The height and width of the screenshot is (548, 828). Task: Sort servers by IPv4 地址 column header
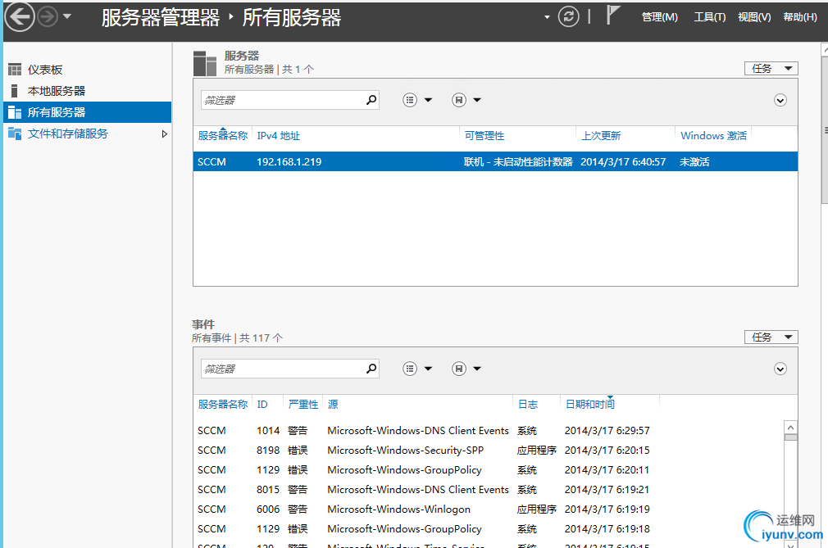[279, 136]
